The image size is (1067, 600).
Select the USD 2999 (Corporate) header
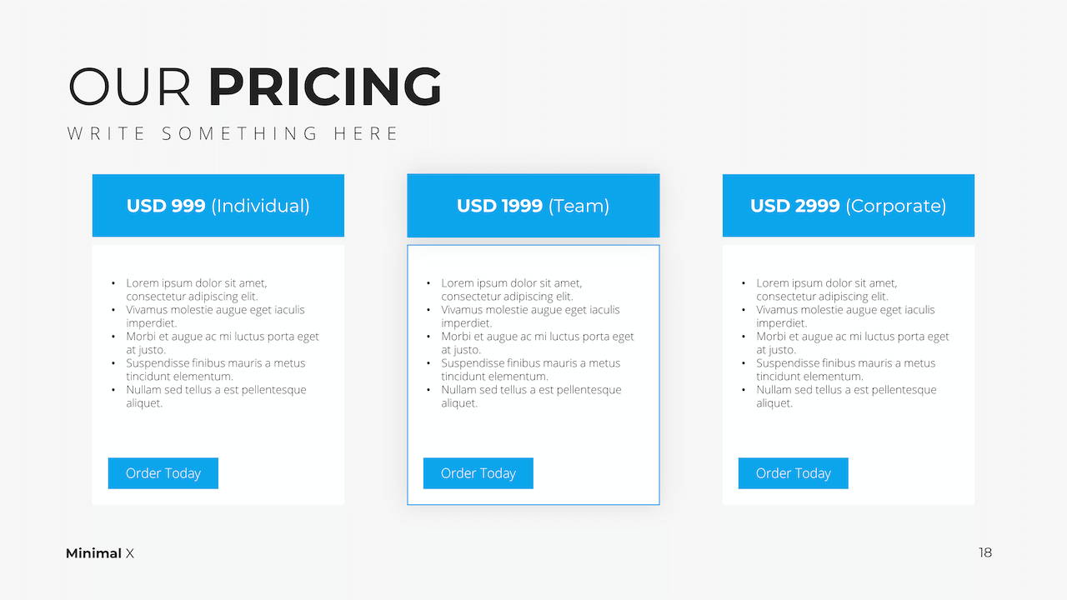[849, 206]
